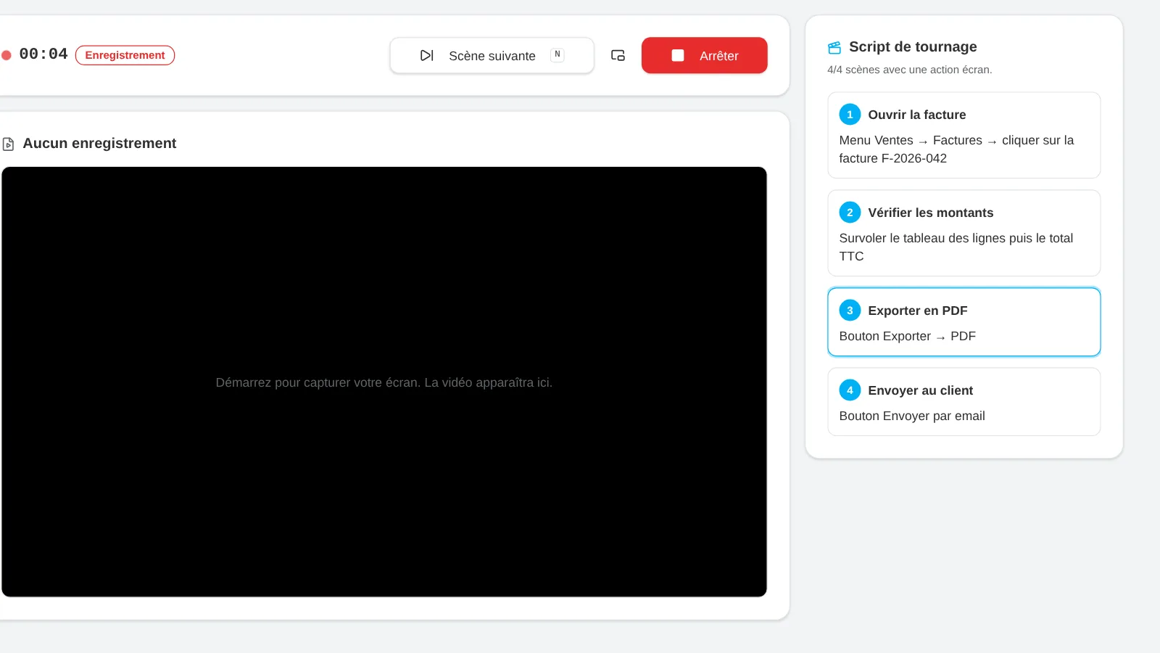Skip to next scene with Scène suivante
Viewport: 1160px width, 653px height.
pyautogui.click(x=492, y=55)
